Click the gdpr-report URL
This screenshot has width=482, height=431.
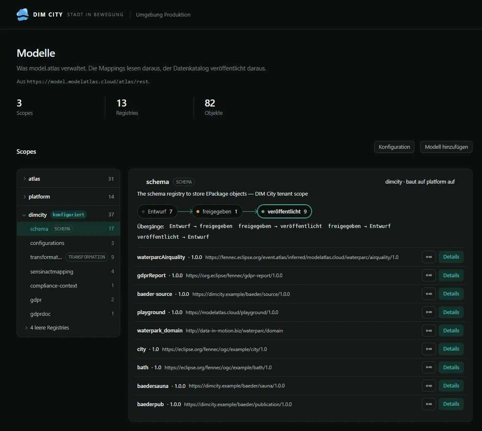click(234, 276)
